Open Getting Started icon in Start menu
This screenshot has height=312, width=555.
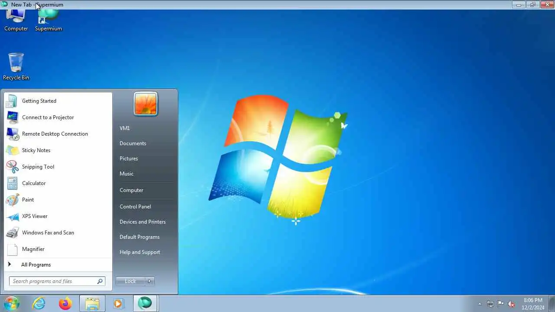point(12,101)
